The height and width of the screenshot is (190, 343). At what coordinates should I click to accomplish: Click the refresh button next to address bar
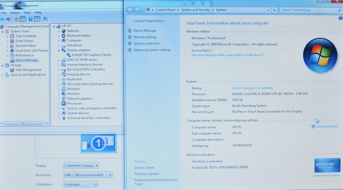[x=274, y=10]
